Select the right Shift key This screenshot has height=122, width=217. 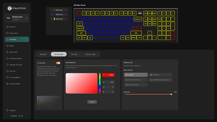pyautogui.click(x=136, y=33)
